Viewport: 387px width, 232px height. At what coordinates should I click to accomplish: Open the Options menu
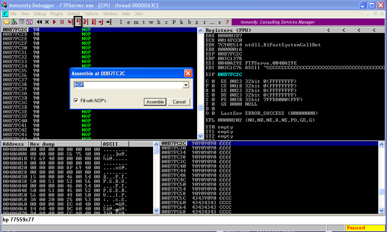(x=91, y=14)
